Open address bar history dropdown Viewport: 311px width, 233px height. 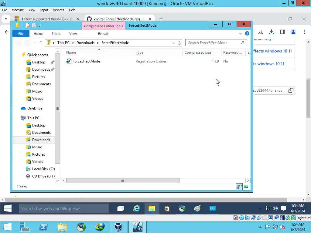coord(173,43)
